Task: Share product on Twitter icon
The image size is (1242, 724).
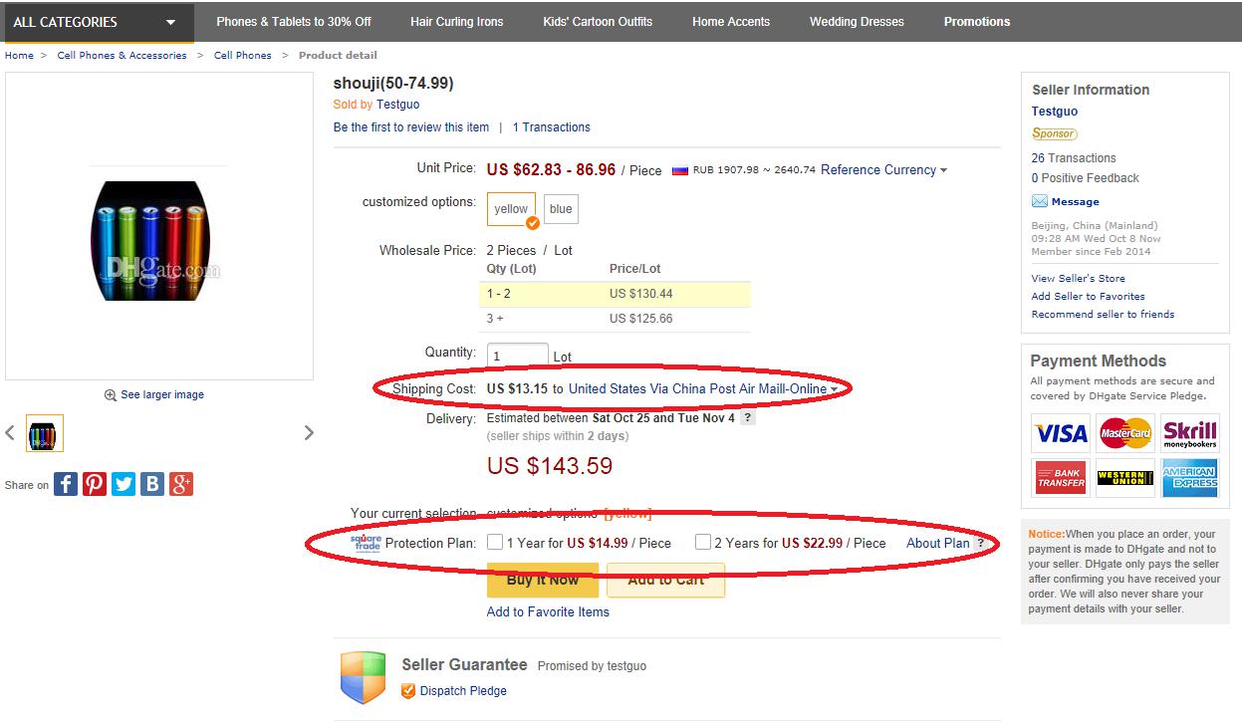Action: point(124,484)
